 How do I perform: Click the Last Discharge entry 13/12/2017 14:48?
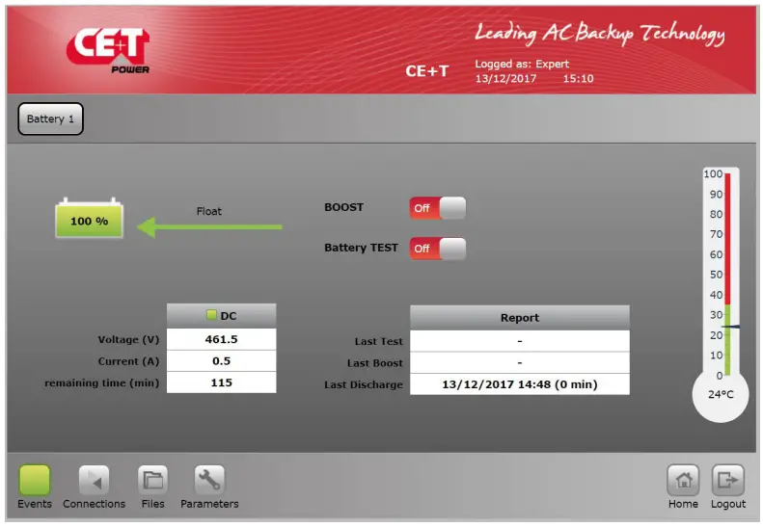point(520,384)
